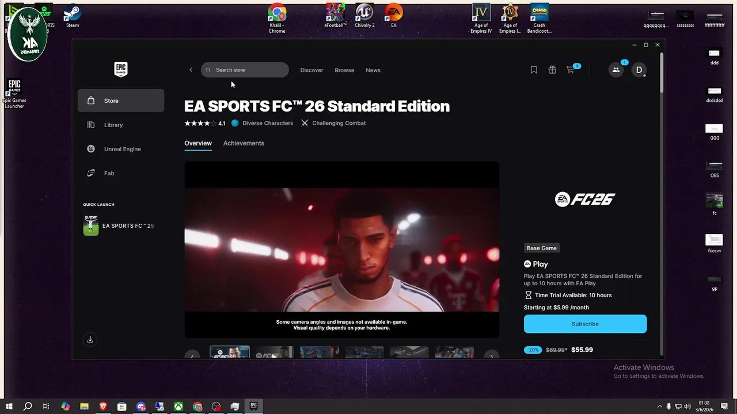This screenshot has height=414, width=737.
Task: Open the gift redeem icon
Action: [x=552, y=70]
